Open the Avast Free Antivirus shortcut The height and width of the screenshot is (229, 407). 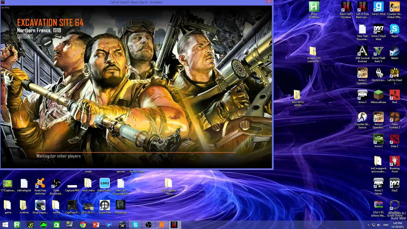point(40,187)
